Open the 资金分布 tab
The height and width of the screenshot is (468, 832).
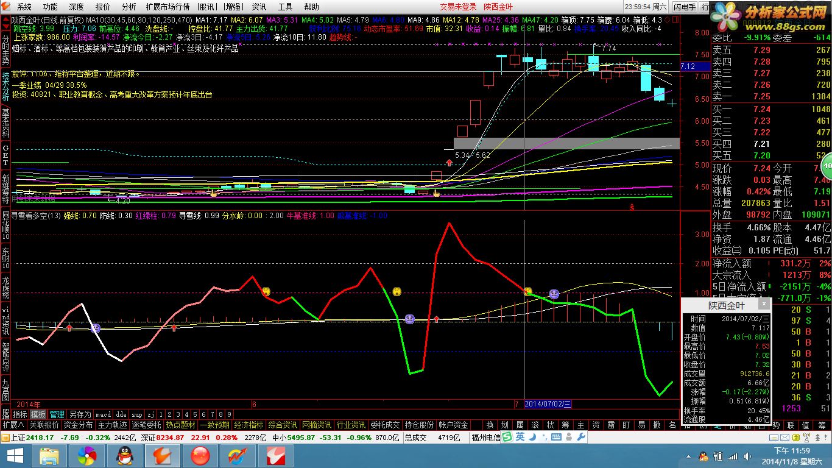pos(79,425)
